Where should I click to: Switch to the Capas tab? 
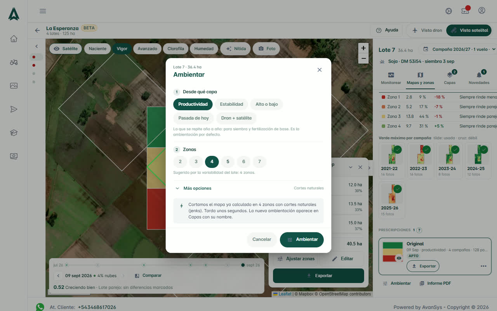450,78
